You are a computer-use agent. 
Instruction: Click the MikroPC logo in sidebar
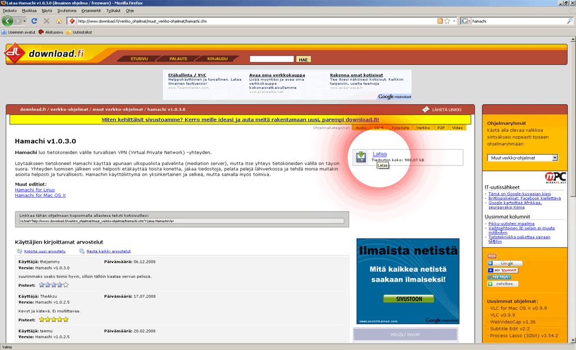tap(555, 177)
